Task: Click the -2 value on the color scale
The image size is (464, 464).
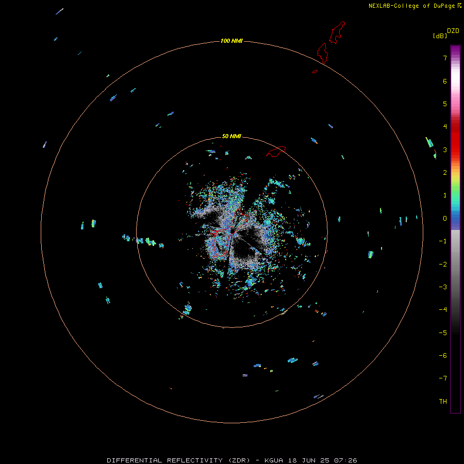Action: (443, 264)
